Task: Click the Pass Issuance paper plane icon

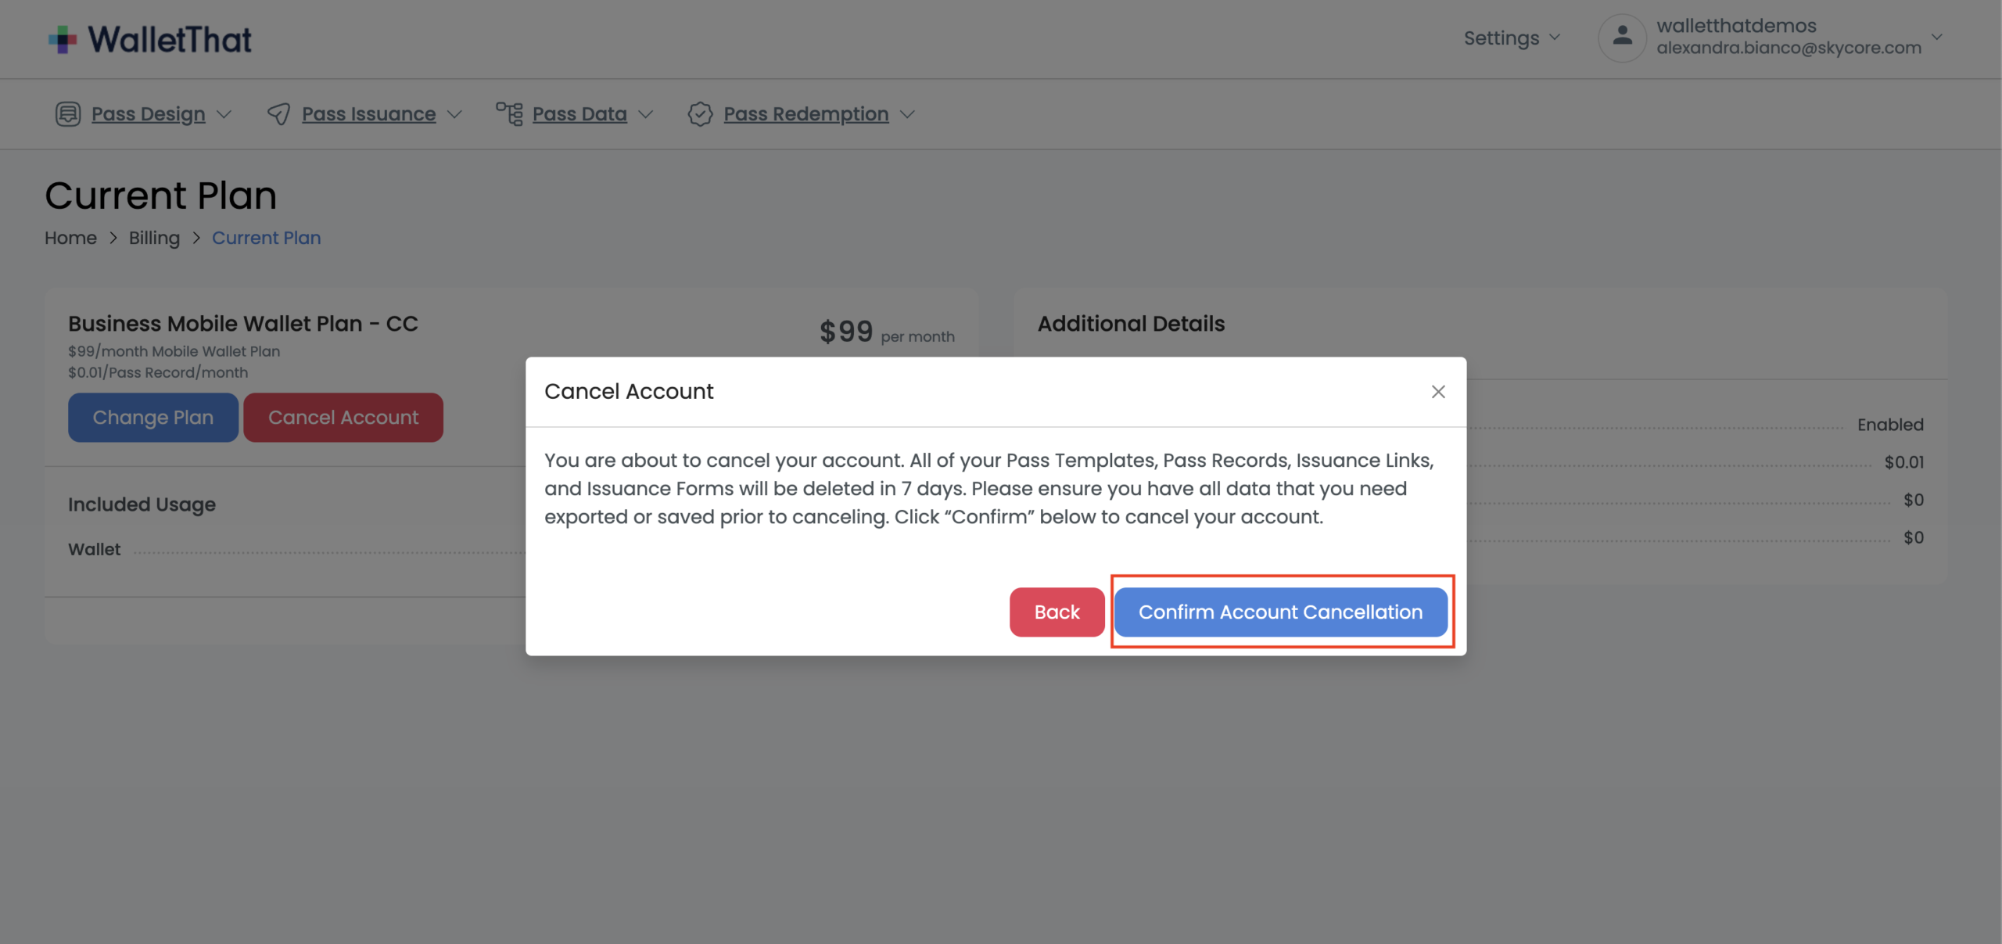Action: tap(279, 113)
